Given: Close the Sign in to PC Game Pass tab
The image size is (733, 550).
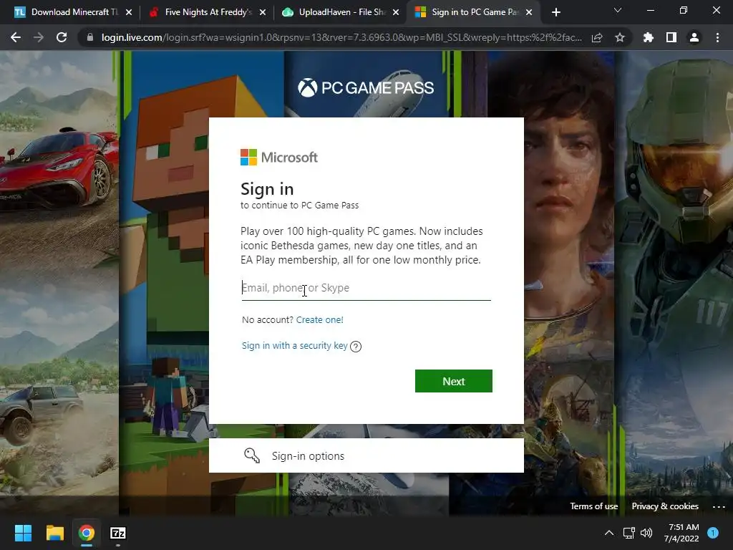Looking at the screenshot, I should point(529,12).
